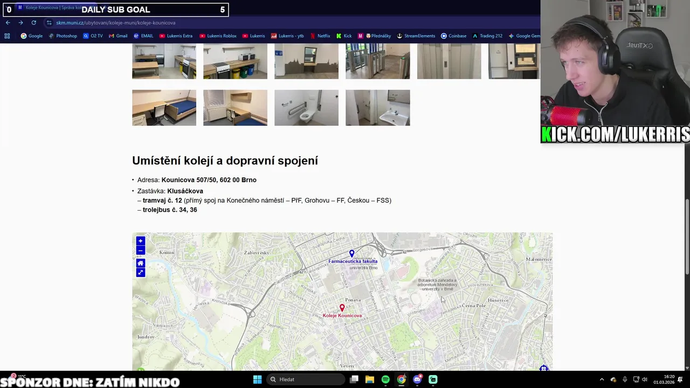Click the trolejbus č. 34, 36 text
The width and height of the screenshot is (690, 388).
click(170, 210)
